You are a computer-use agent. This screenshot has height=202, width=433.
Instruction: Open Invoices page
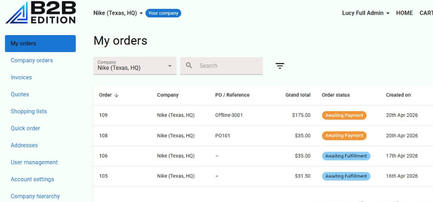[x=21, y=77]
